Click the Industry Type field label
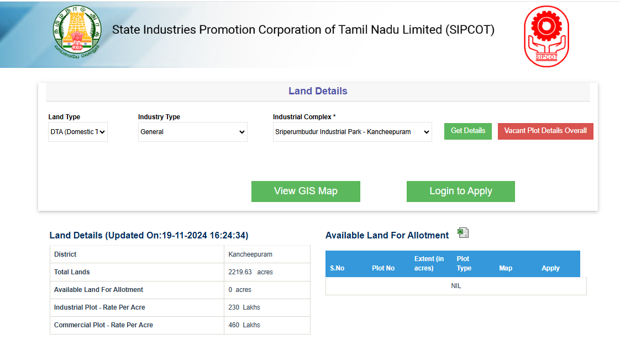Viewport: 620px width, 340px height. 159,117
